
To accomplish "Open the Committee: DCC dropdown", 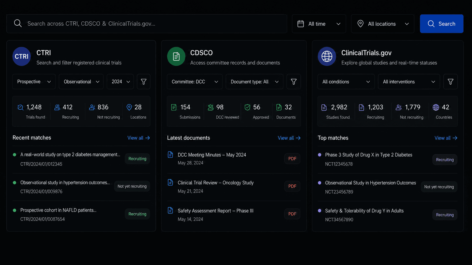I will 195,82.
